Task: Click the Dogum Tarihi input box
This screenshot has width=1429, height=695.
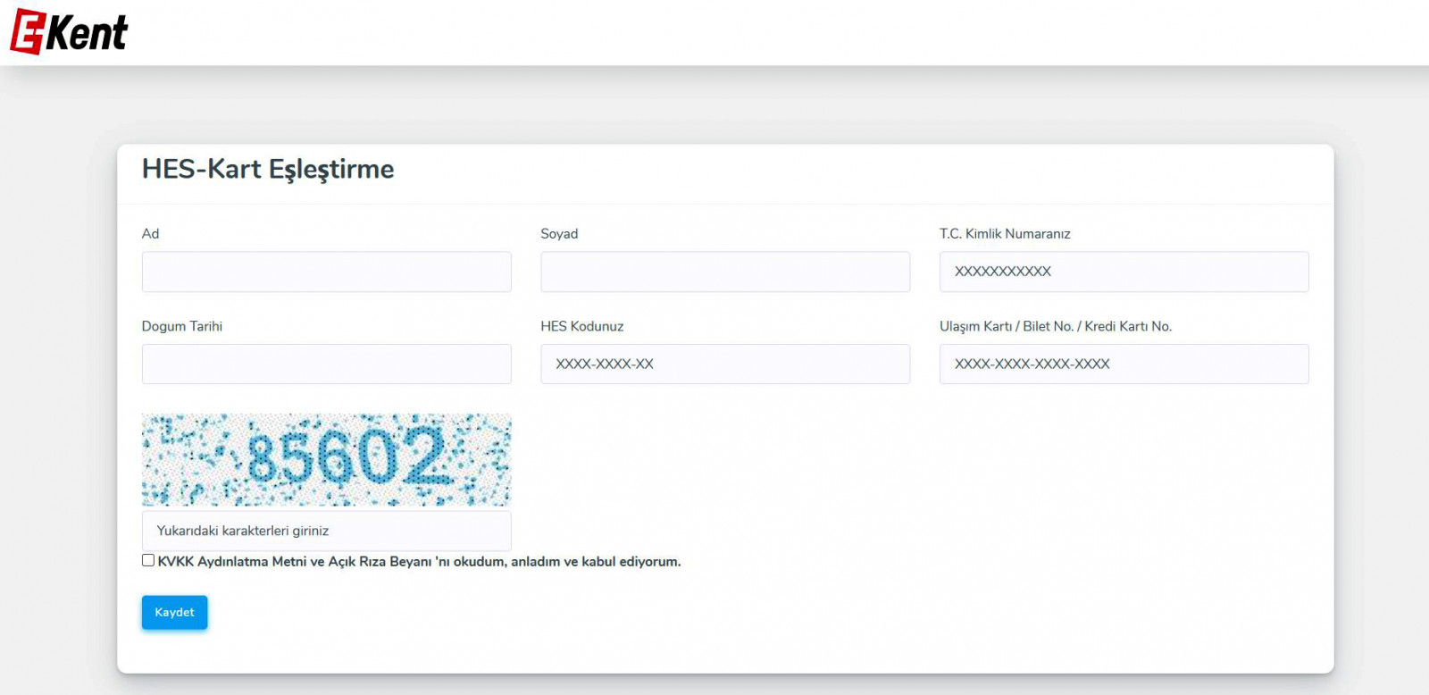Action: (x=326, y=364)
